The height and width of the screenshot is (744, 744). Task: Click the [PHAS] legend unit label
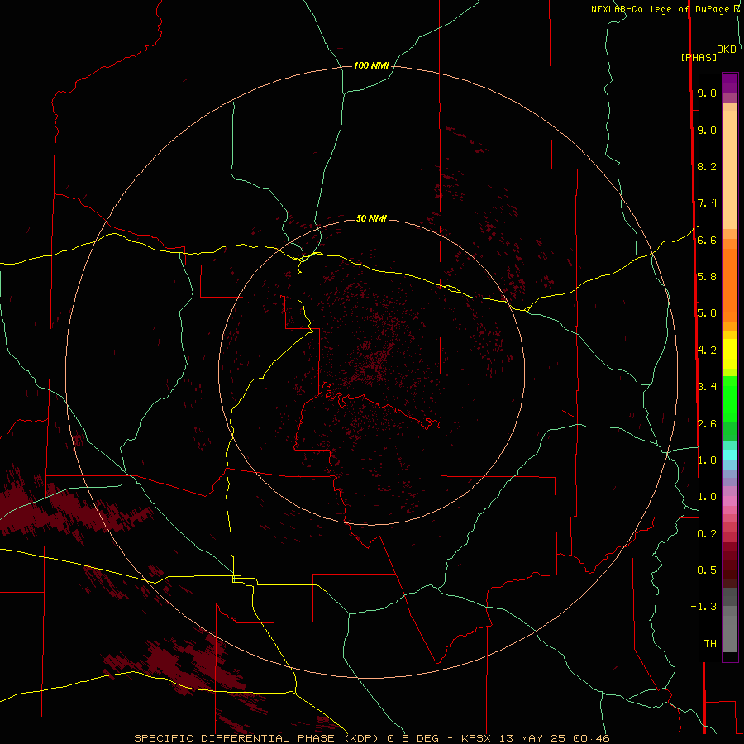699,58
